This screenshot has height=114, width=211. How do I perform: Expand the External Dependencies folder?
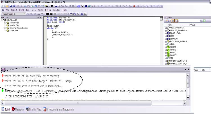pyautogui.click(x=5, y=28)
